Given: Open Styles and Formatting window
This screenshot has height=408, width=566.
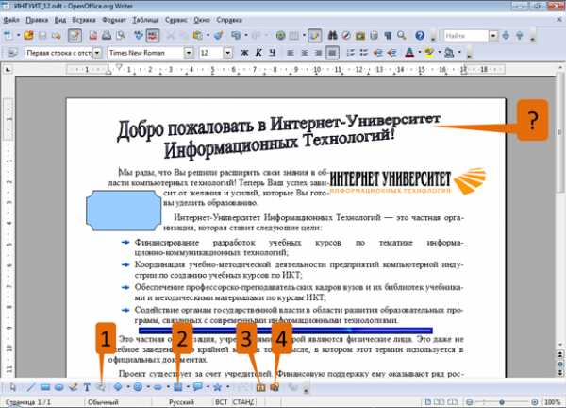Looking at the screenshot, I should (x=12, y=53).
